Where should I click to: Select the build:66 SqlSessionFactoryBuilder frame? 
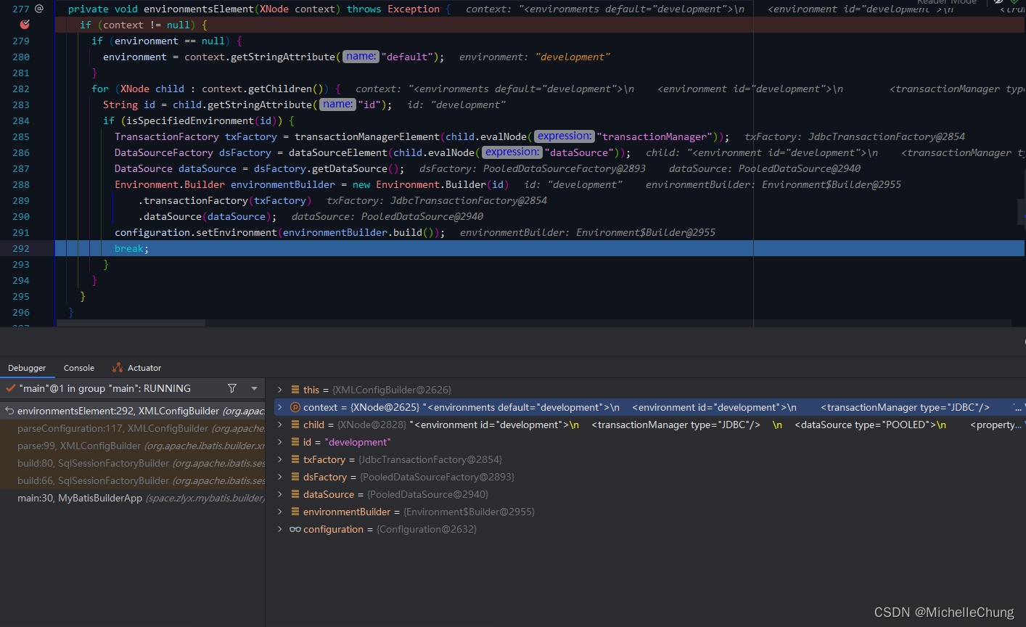132,480
